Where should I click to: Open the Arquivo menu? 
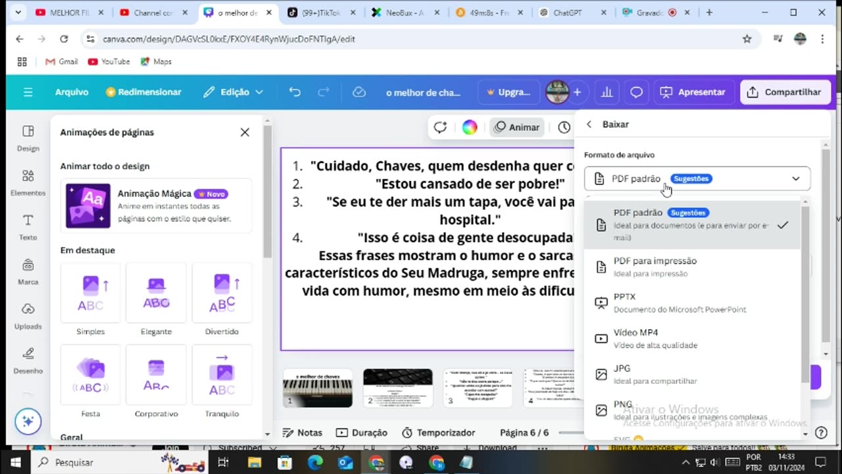(72, 92)
